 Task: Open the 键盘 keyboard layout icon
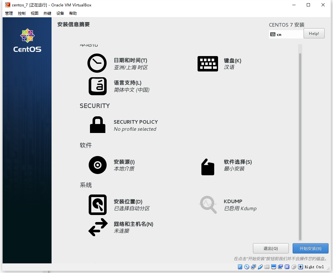tap(208, 64)
